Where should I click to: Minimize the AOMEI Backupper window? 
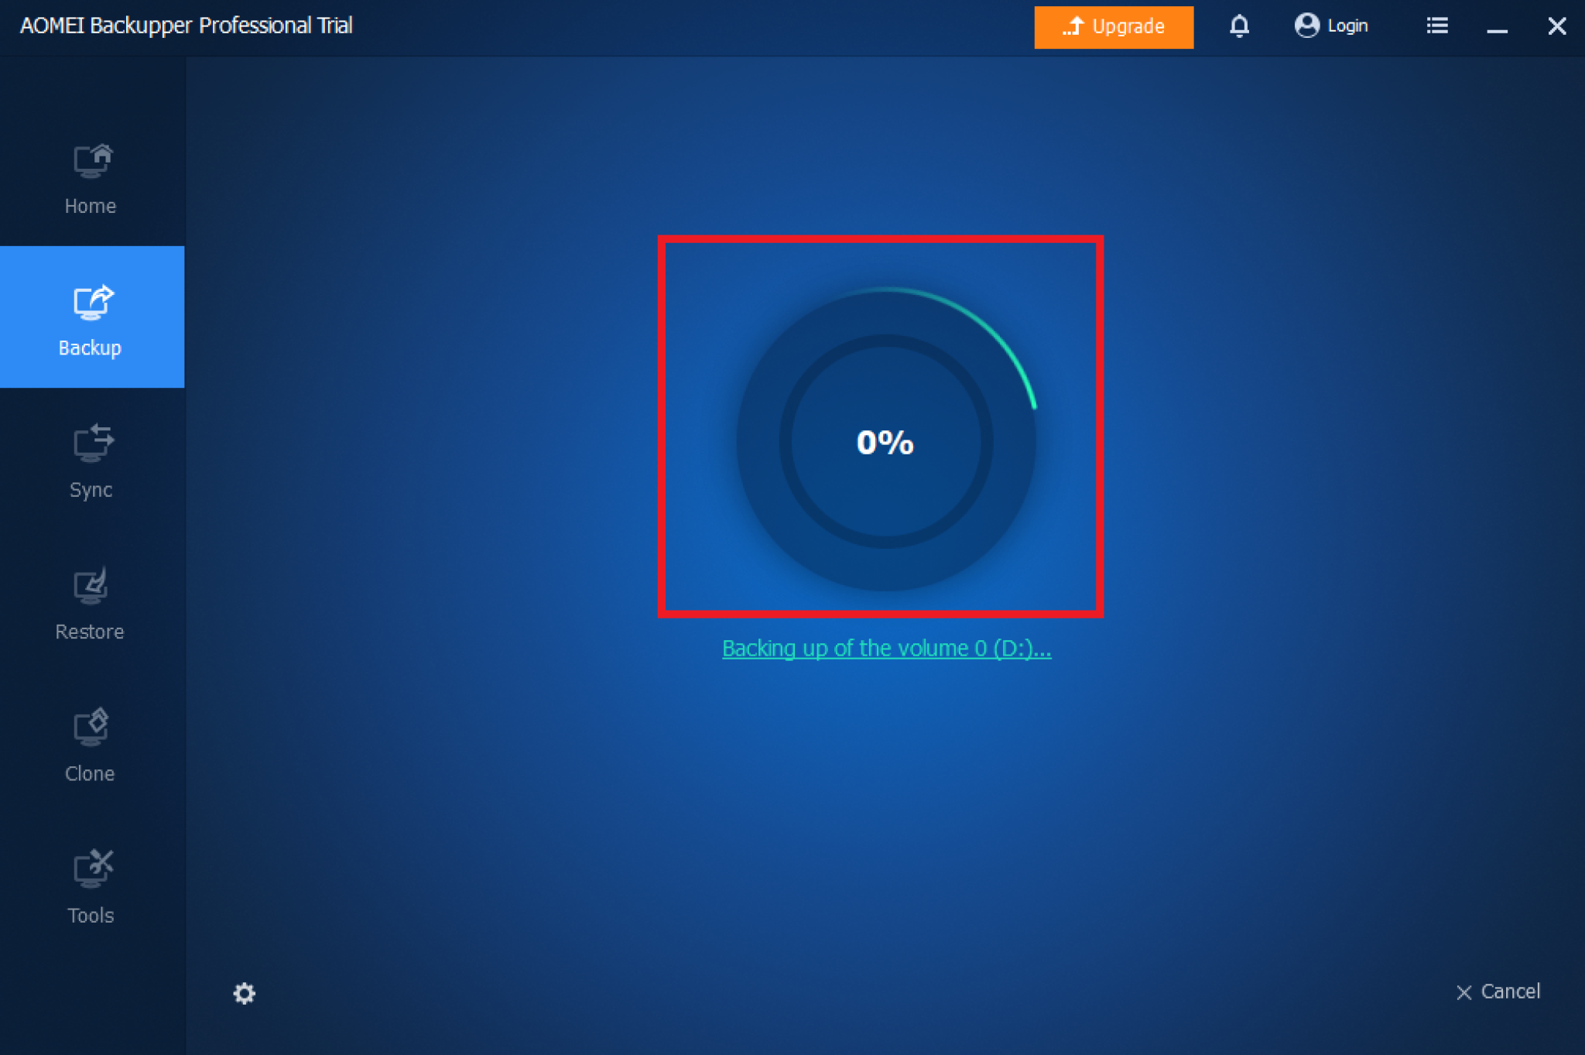pos(1497,28)
